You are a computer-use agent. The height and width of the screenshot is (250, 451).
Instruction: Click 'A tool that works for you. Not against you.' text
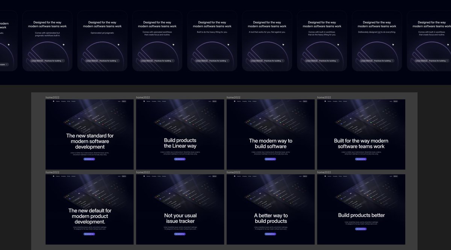tap(267, 32)
